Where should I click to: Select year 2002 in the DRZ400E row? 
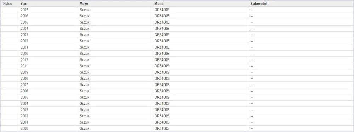(x=24, y=41)
